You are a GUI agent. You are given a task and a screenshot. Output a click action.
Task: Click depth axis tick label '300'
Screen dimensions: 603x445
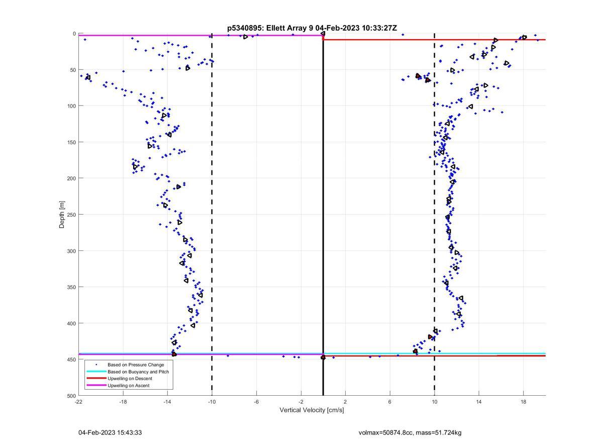click(71, 251)
